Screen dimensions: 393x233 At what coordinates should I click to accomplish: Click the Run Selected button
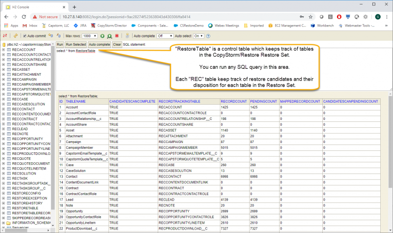(76, 44)
